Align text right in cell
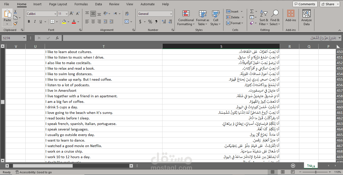343x175 pixels. pyautogui.click(x=99, y=22)
